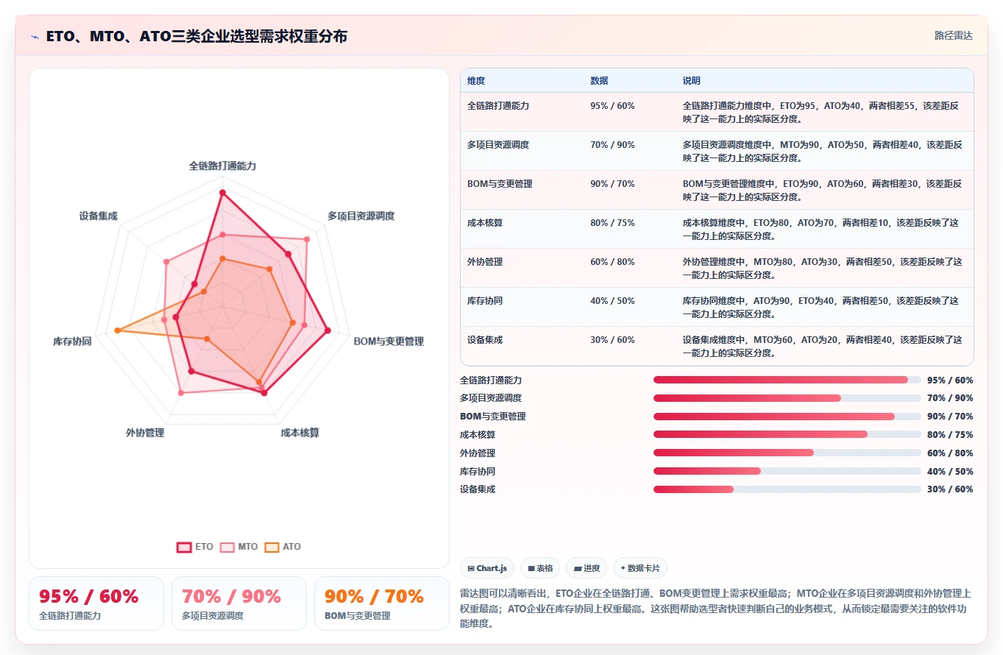The height and width of the screenshot is (655, 1003).
Task: Click the 路径雷达 label in header
Action: coord(954,35)
